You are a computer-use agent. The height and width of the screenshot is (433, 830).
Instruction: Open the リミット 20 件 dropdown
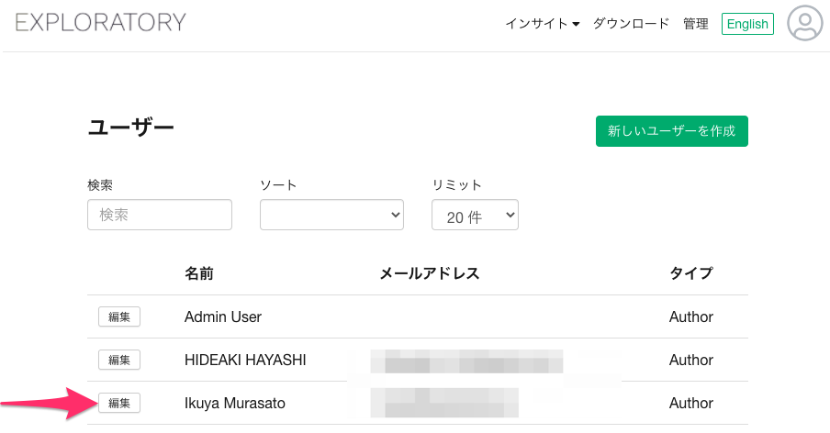click(x=475, y=215)
